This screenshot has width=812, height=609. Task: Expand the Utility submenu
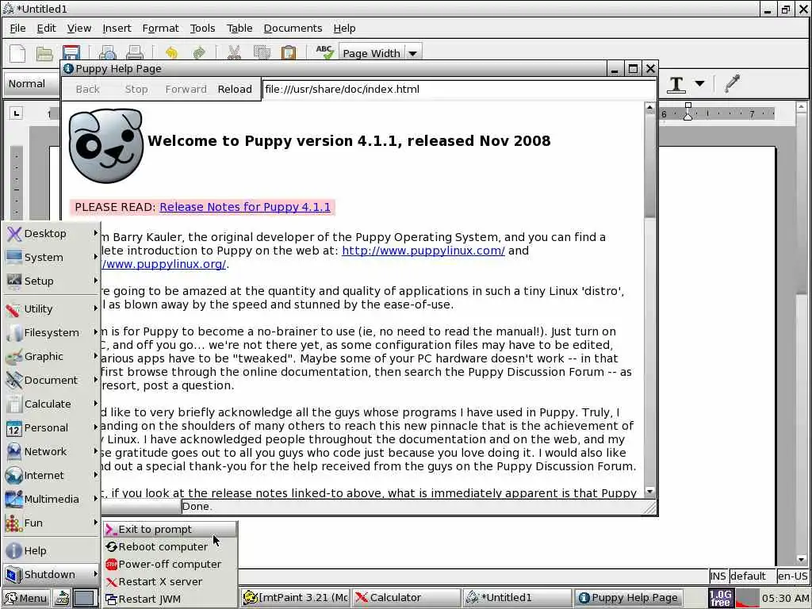click(52, 309)
